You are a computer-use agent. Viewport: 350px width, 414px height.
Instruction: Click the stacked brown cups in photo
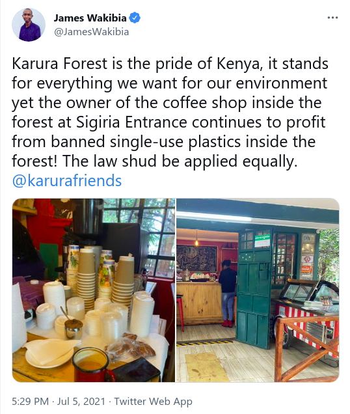pyautogui.click(x=86, y=279)
